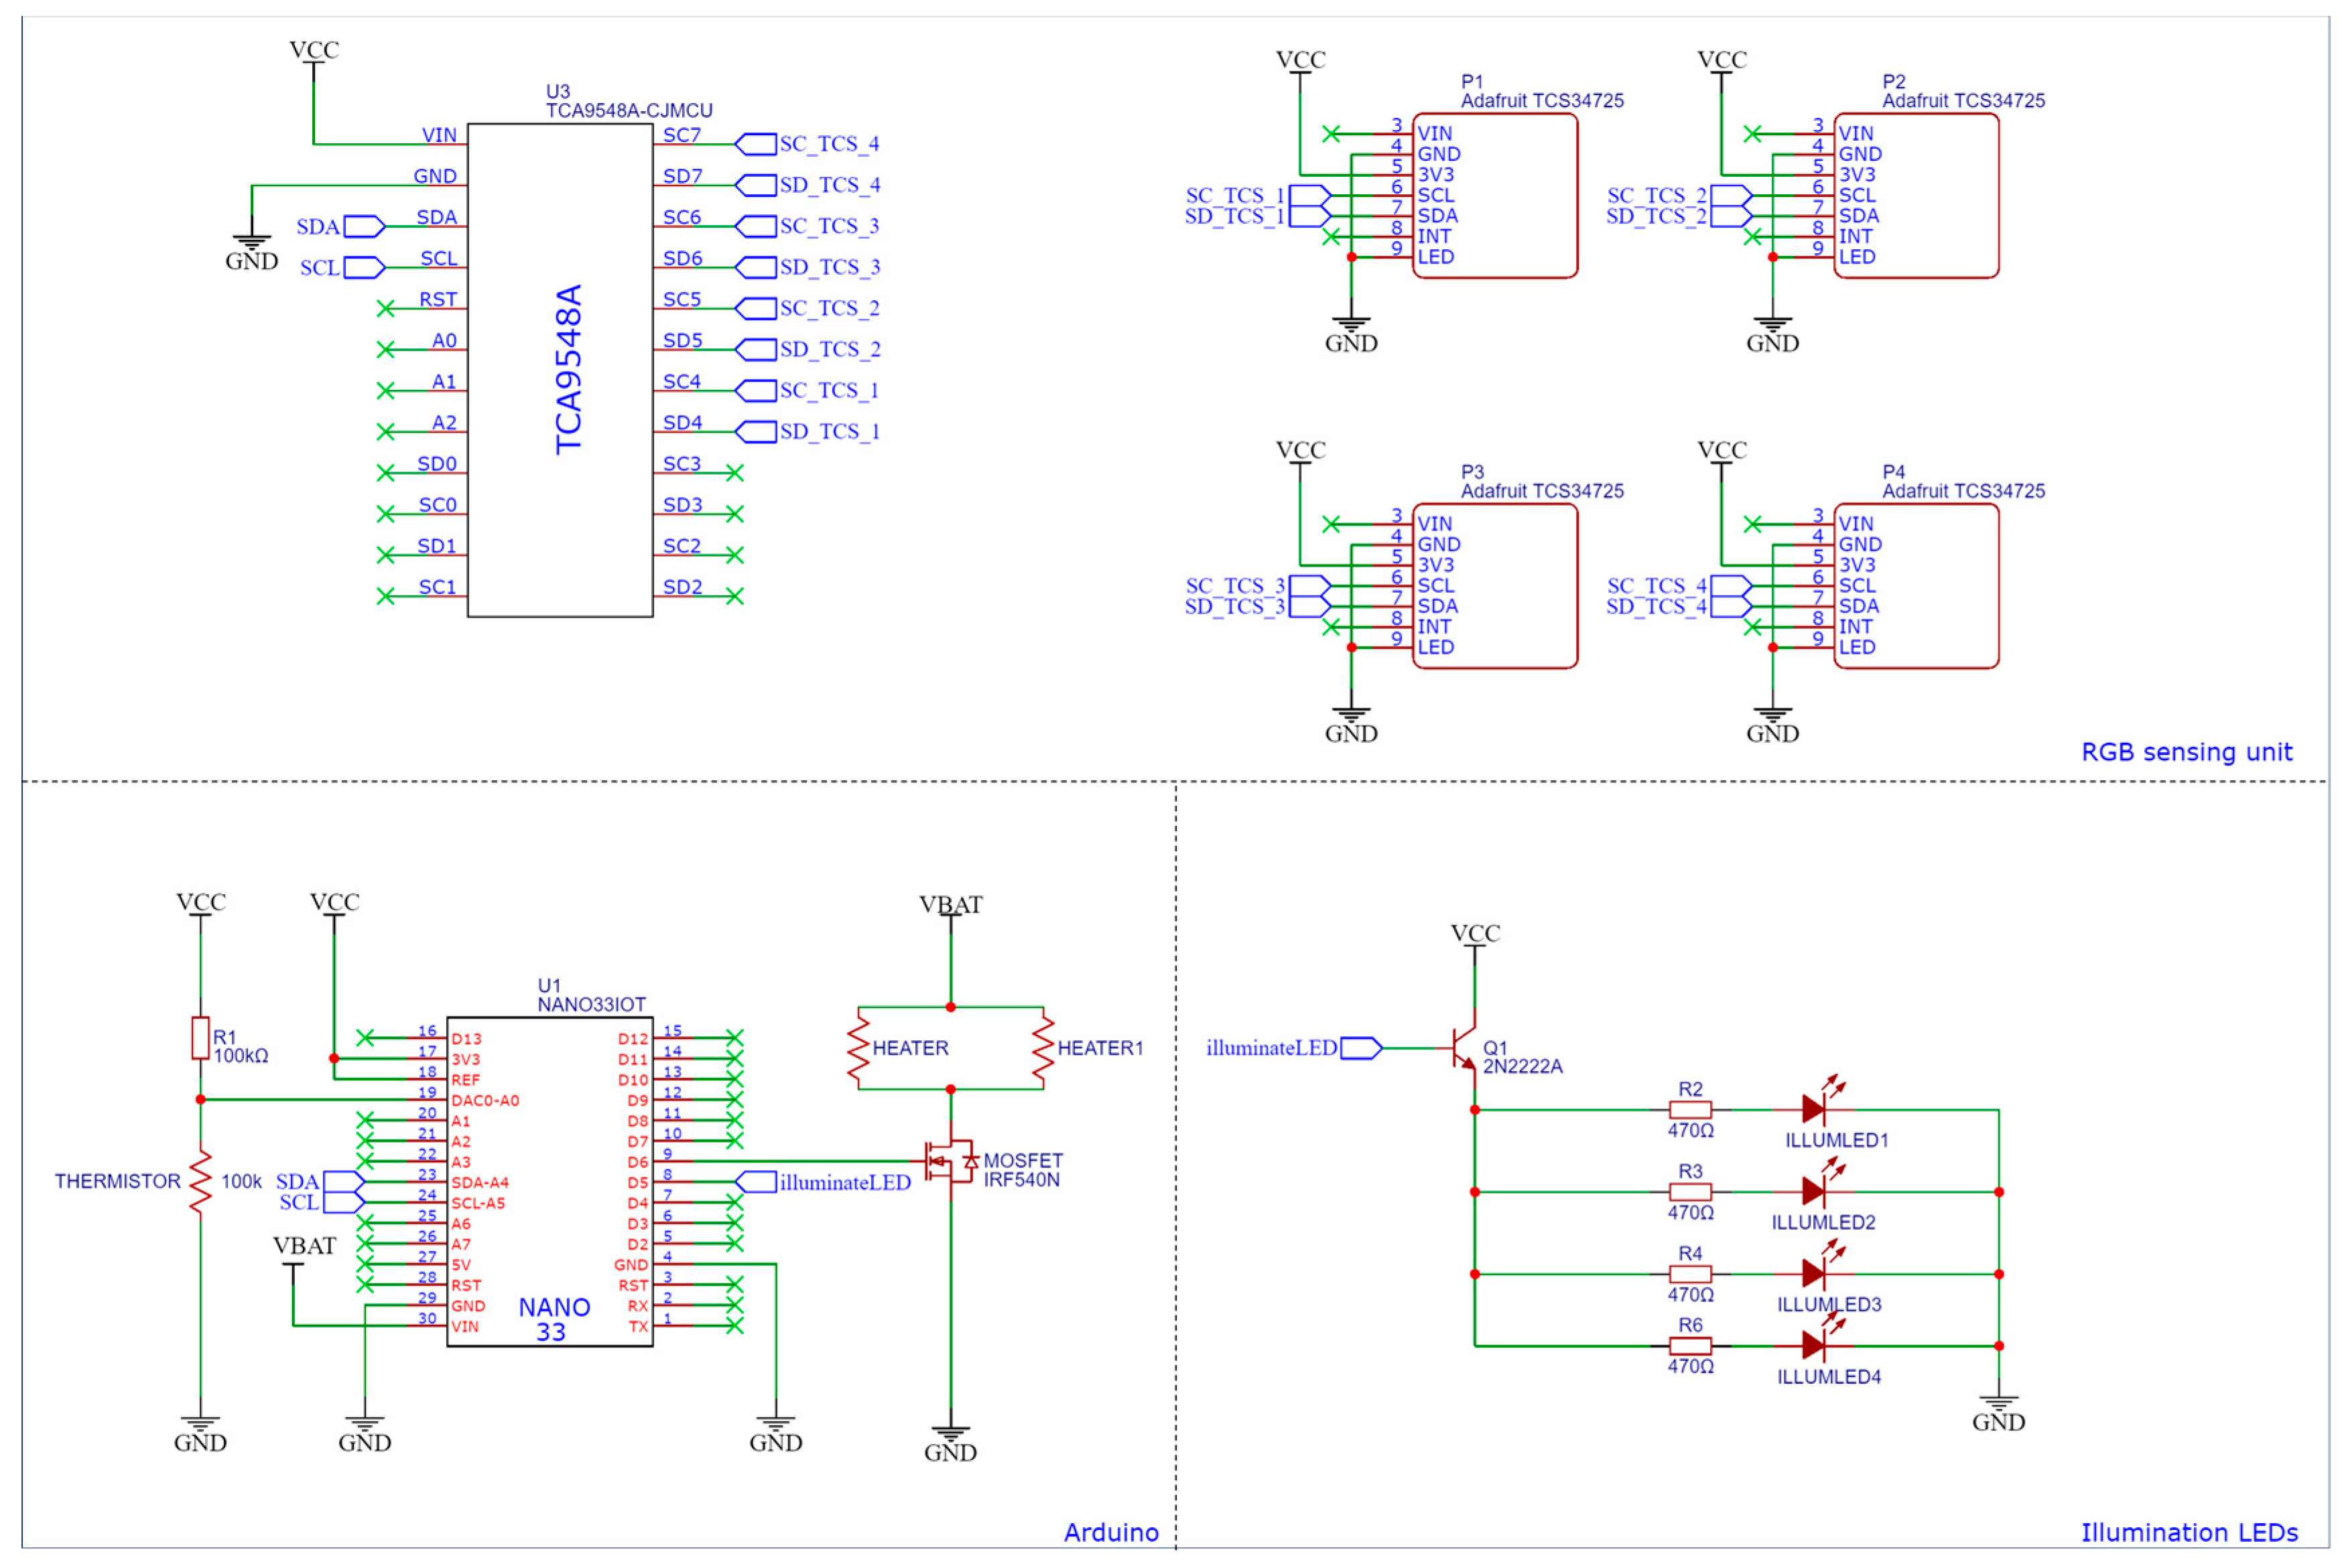The width and height of the screenshot is (2342, 1568).
Task: Click the THERMISTOR resistor symbol
Action: pyautogui.click(x=201, y=1183)
